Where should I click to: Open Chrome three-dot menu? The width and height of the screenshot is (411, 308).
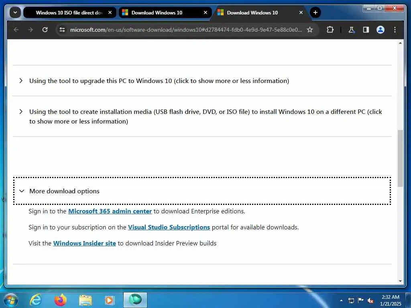395,30
